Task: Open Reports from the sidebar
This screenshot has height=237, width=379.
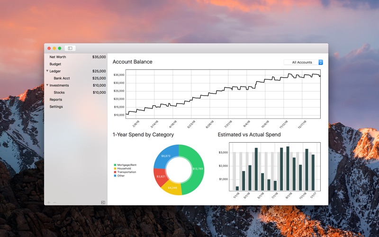Action: point(76,100)
